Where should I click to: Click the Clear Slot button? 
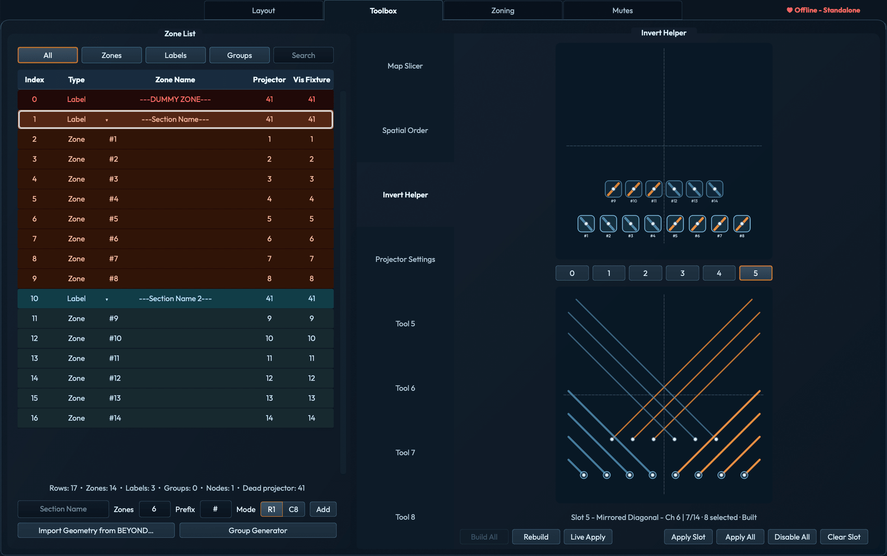844,537
